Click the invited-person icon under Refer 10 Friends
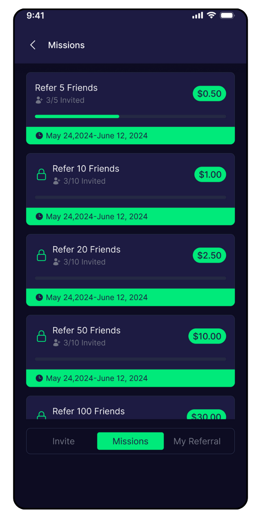Viewport: 261px width, 518px height. [x=57, y=181]
